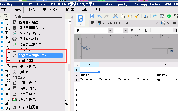
Task: Open the 社区 menu
Action: (99, 9)
